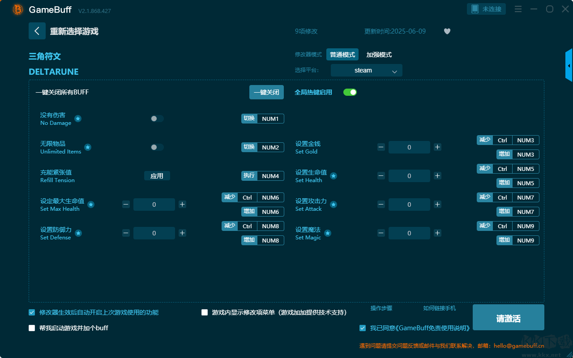Switch to 加强模式 enhanced mode tab

[379, 55]
